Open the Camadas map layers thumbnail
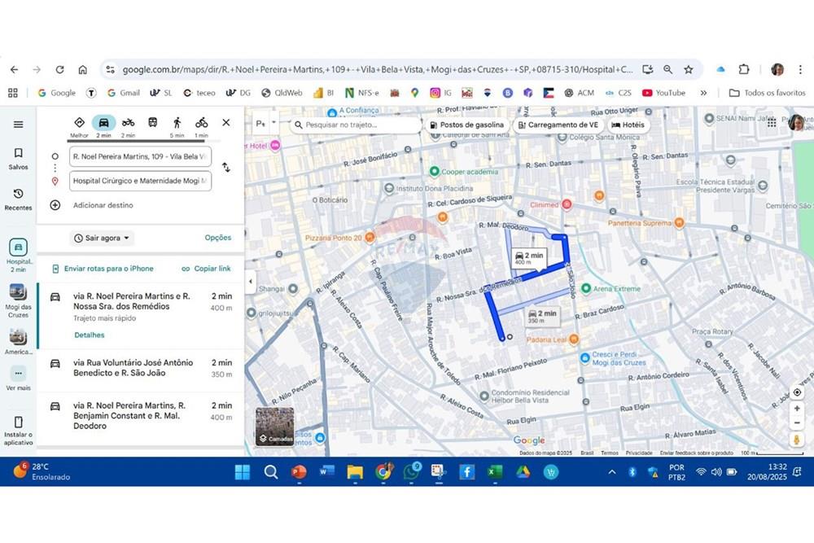The image size is (814, 543). tap(275, 426)
